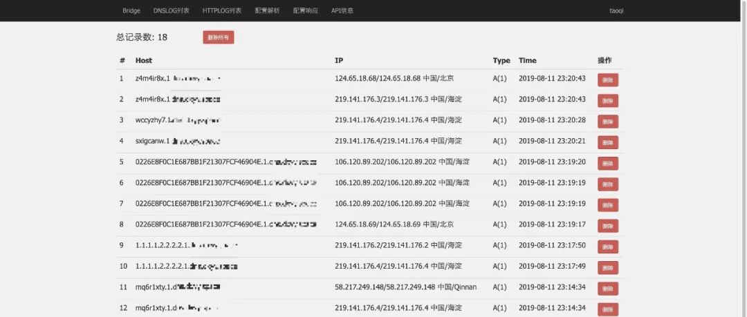Image resolution: width=747 pixels, height=317 pixels.
Task: Delete row 8 record from 124.65.18.69
Action: tap(608, 226)
